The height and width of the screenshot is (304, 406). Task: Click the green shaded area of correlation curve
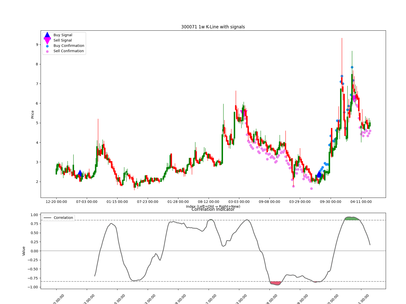coord(352,218)
